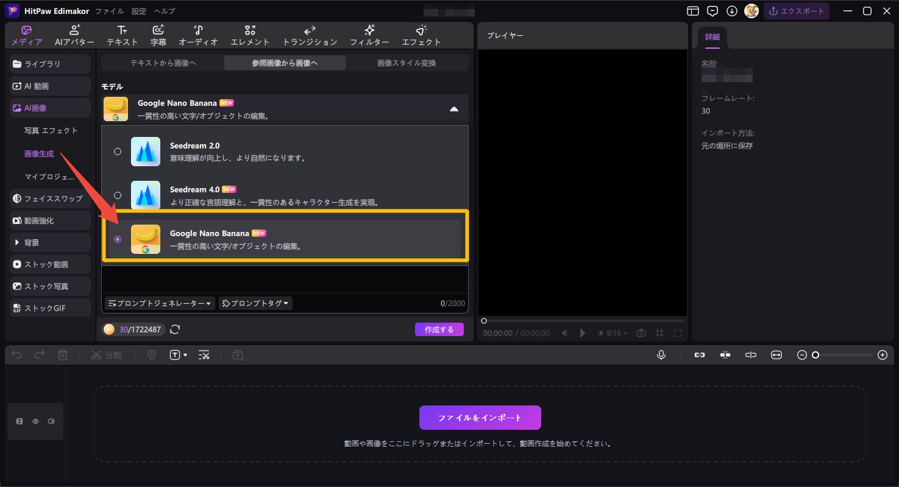Open the AIアバター panel icon
Viewport: 899px width, 487px height.
pos(74,30)
